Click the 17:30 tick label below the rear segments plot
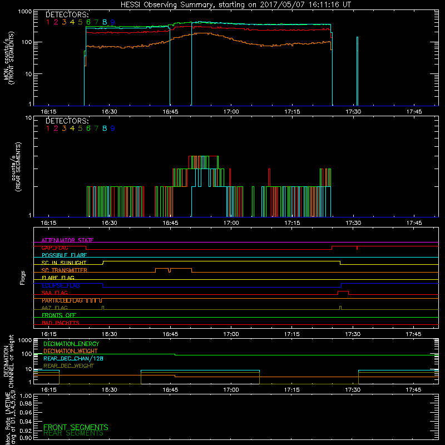 pyautogui.click(x=353, y=223)
